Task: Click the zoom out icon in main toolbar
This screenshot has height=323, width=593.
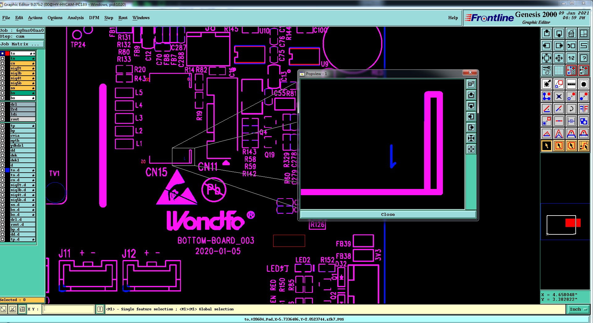Action: coord(559,58)
